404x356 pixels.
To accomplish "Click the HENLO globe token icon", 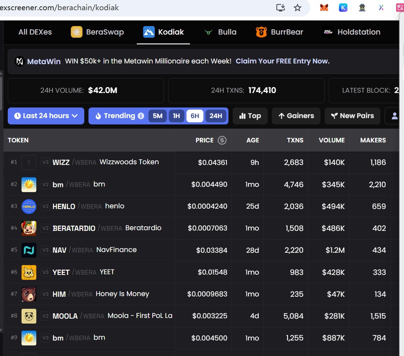I will tap(29, 206).
